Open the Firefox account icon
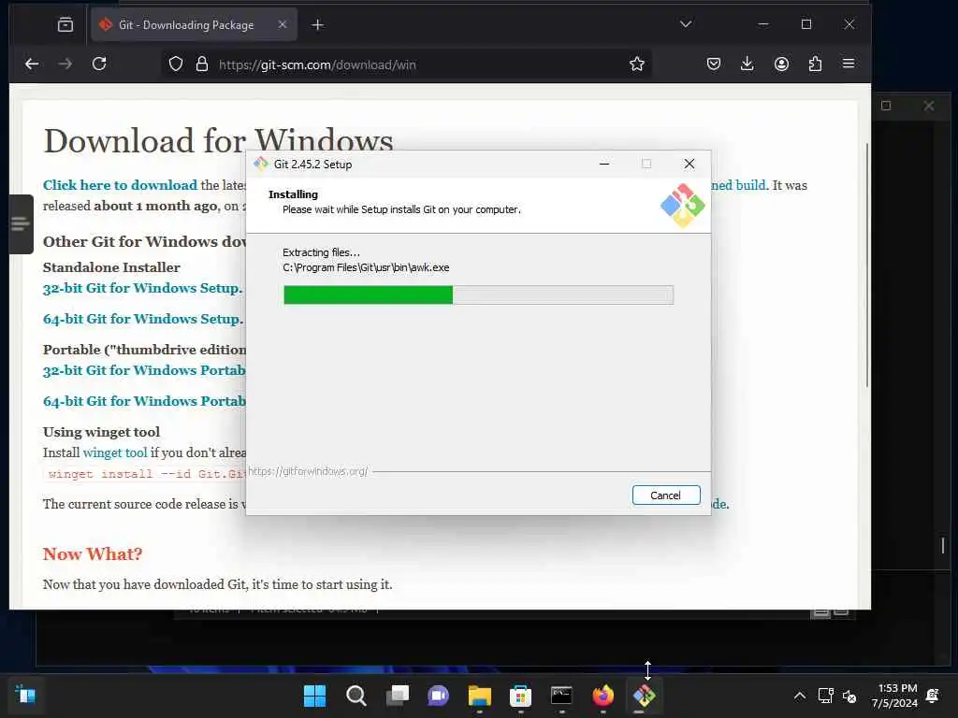 pos(781,64)
